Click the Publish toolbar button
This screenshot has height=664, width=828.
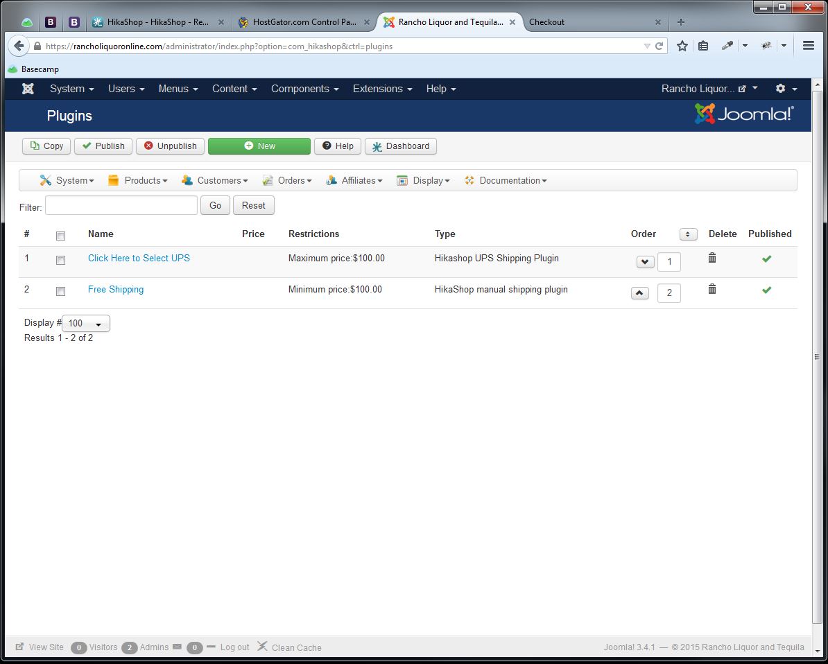tap(103, 146)
